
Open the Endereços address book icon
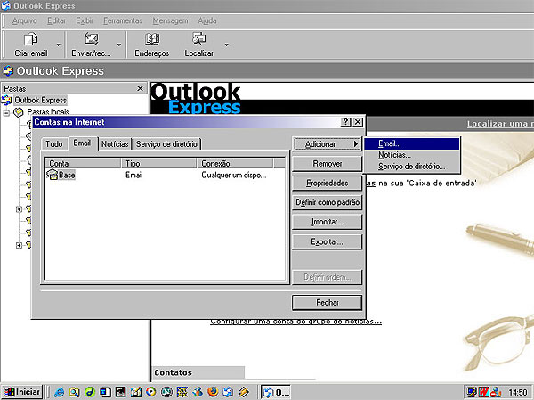[x=151, y=39]
